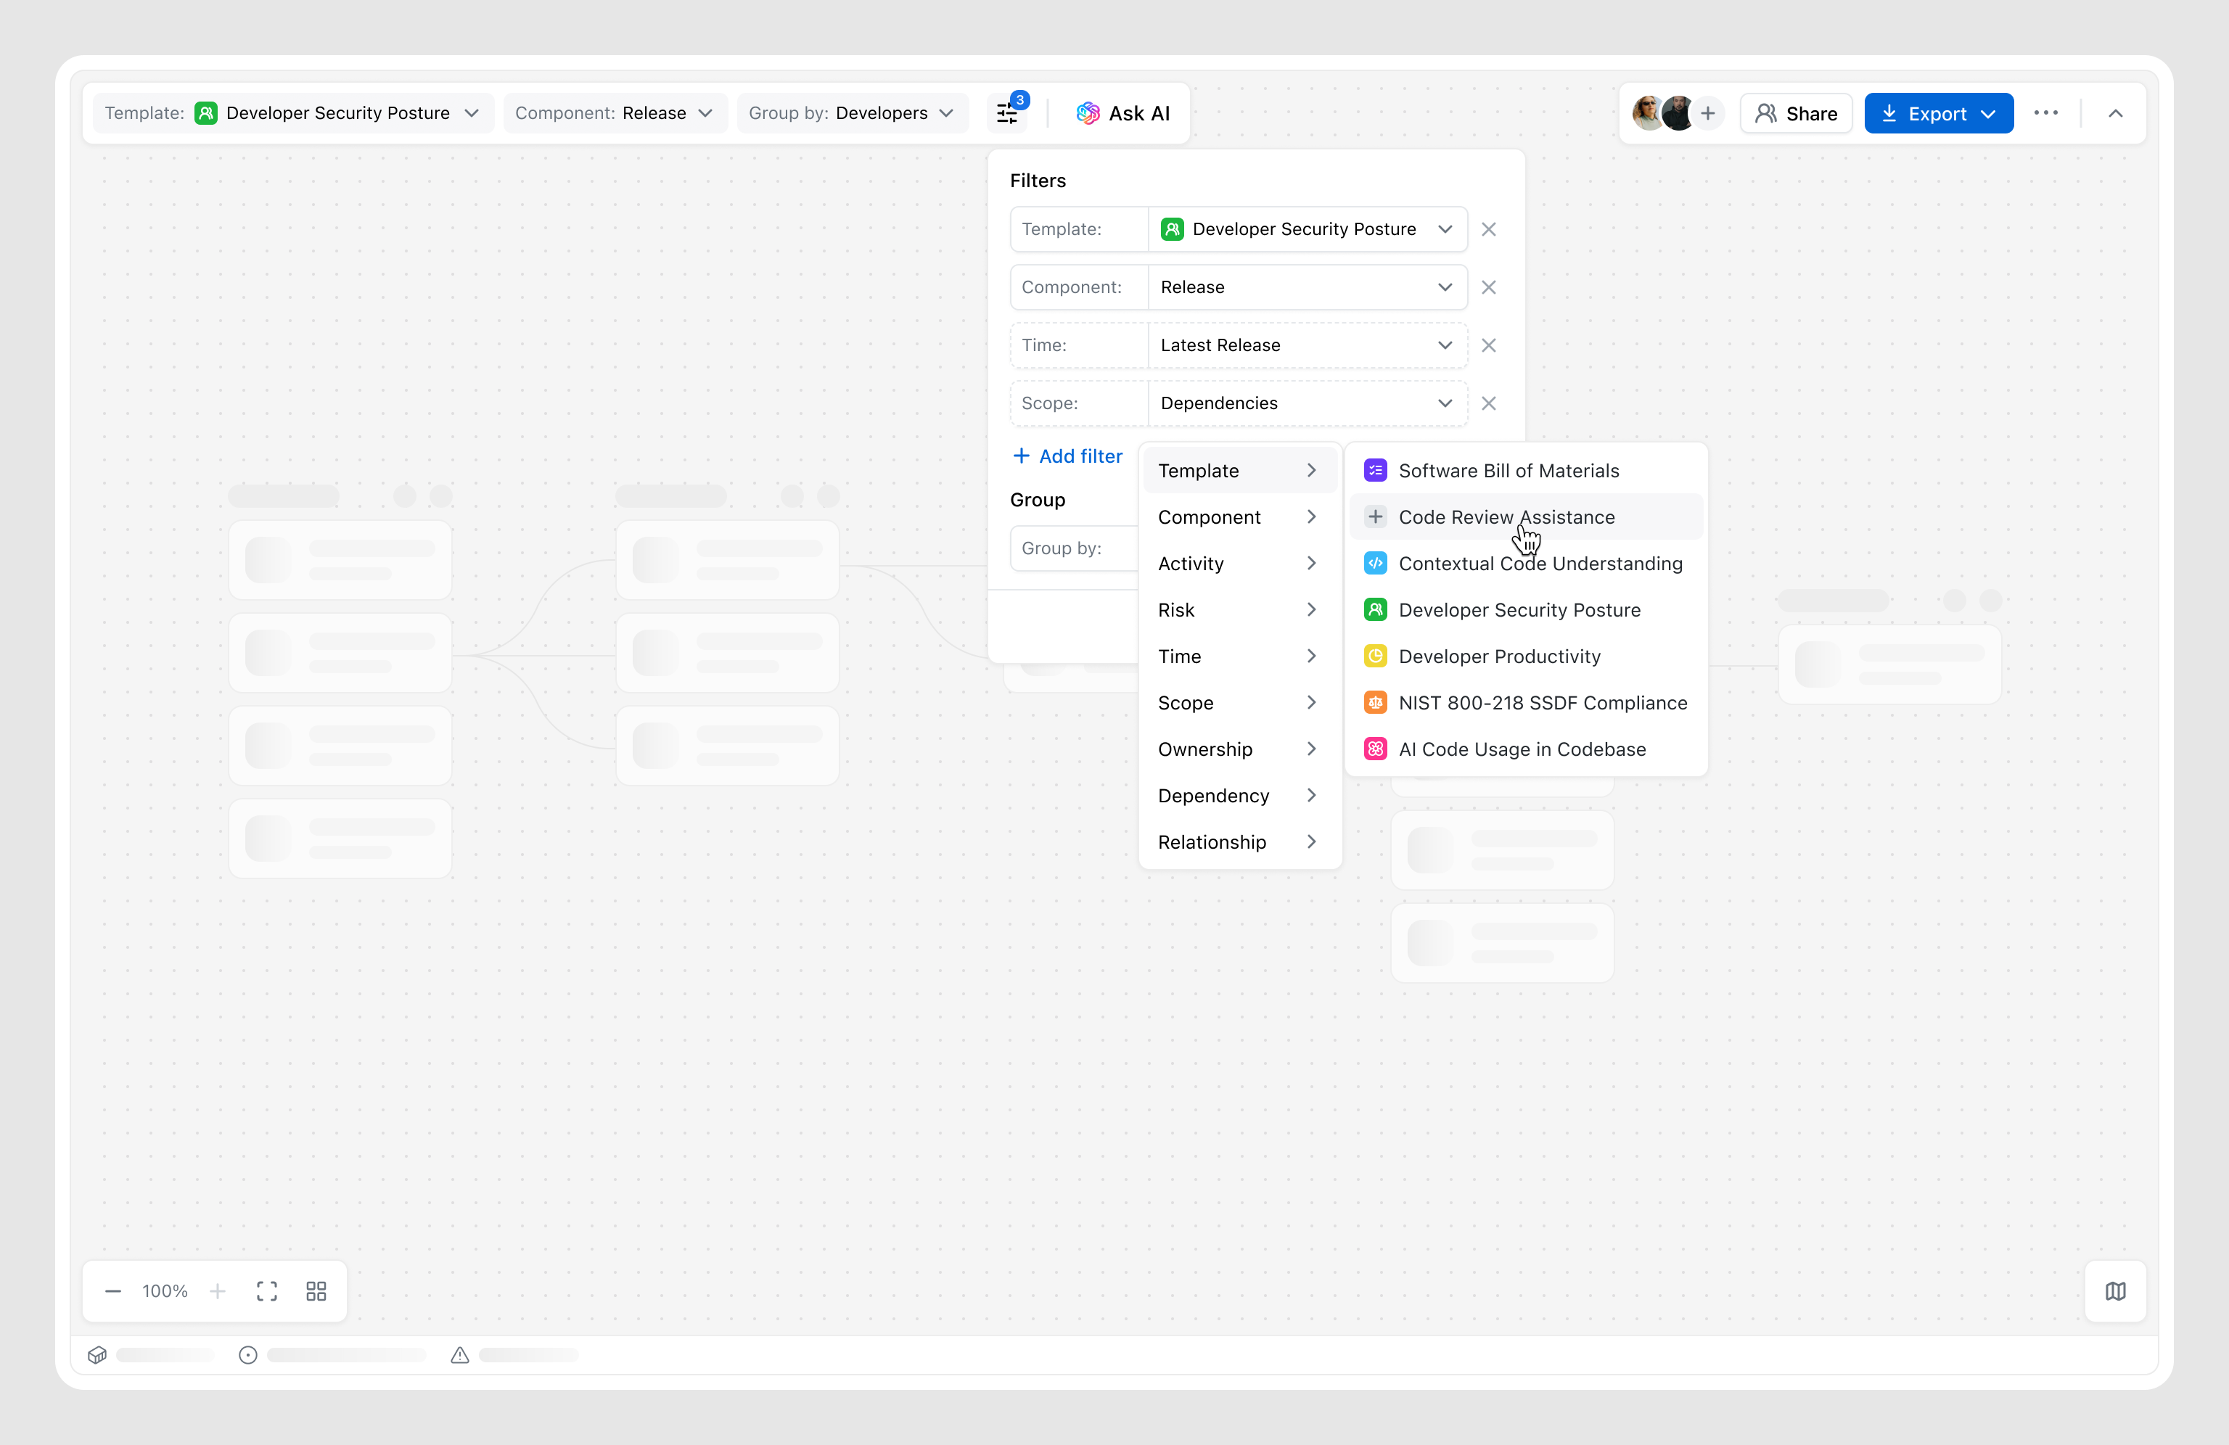The image size is (2229, 1445).
Task: Open the three-dots more options menu
Action: coord(2045,113)
